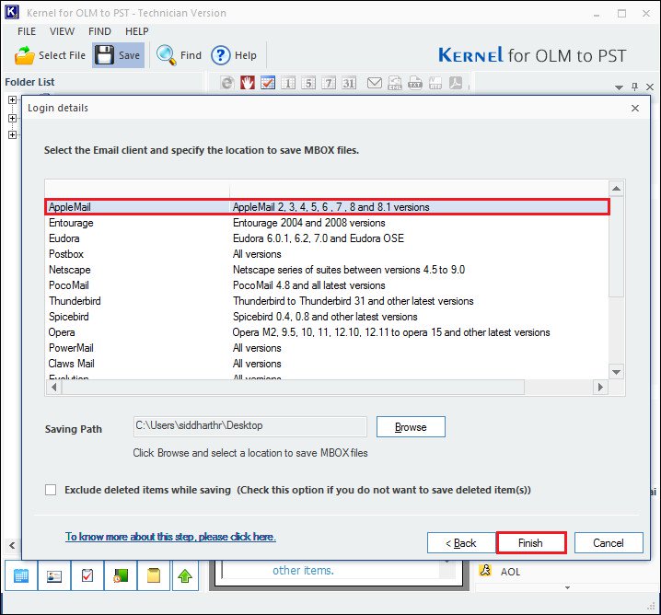The image size is (661, 615).
Task: Open the FILE menu
Action: pyautogui.click(x=27, y=31)
